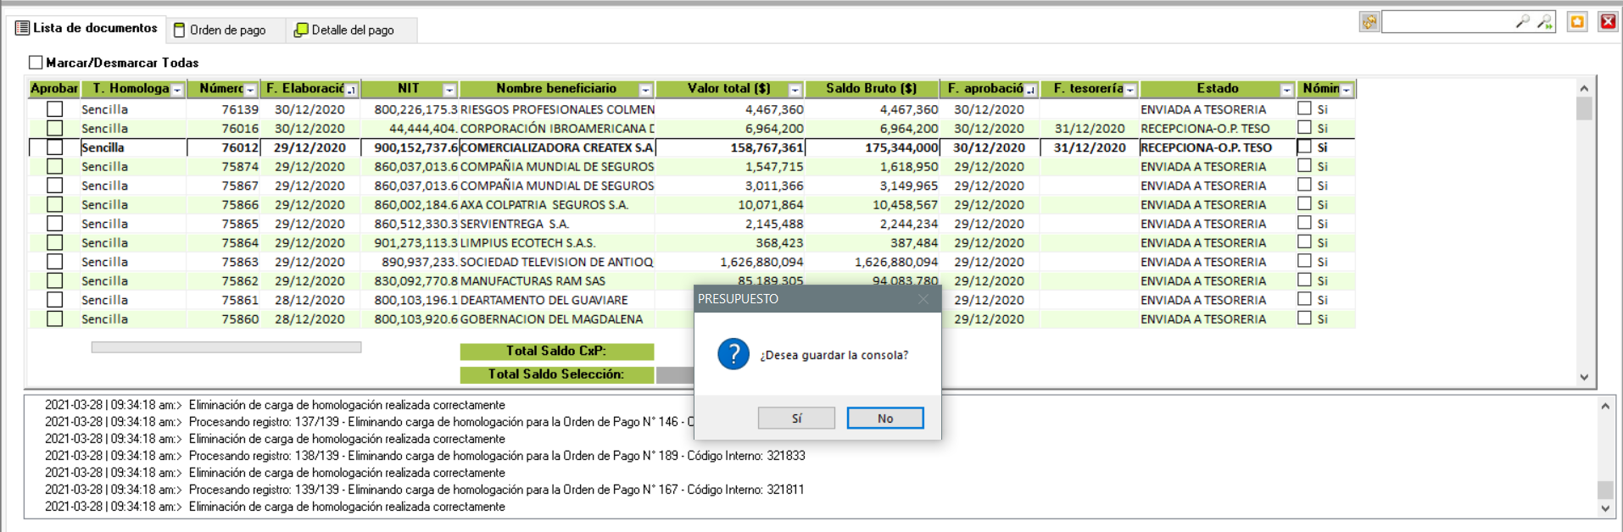Click the refresh arrows icon beside search box
This screenshot has width=1623, height=532.
1369,22
